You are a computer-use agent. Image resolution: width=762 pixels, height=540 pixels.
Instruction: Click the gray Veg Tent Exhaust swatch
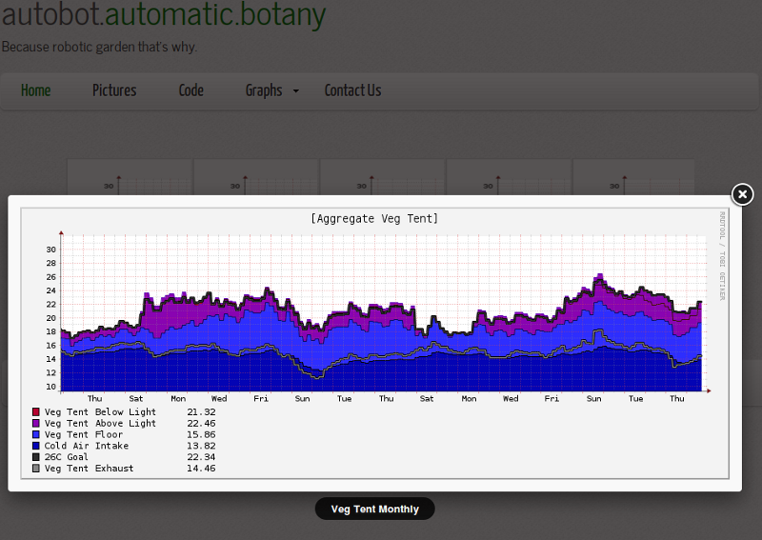[x=36, y=468]
